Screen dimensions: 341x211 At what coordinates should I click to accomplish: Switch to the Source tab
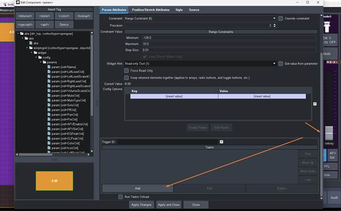coord(194,10)
